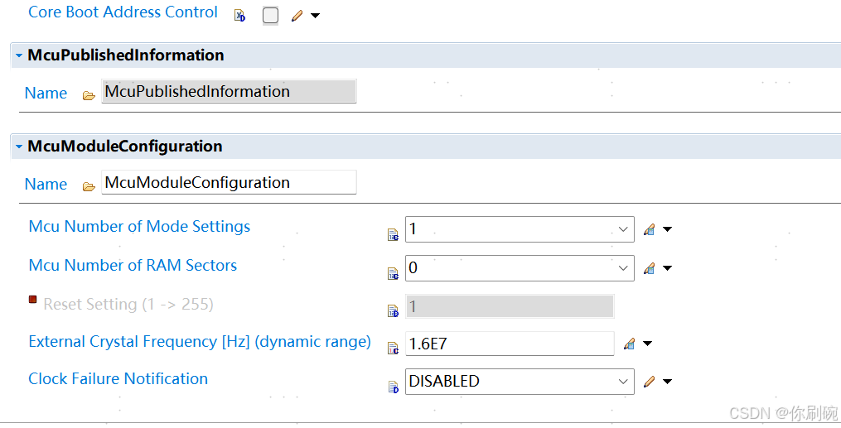The image size is (841, 428).
Task: Click the disabled Reset Setting label
Action: click(x=128, y=305)
